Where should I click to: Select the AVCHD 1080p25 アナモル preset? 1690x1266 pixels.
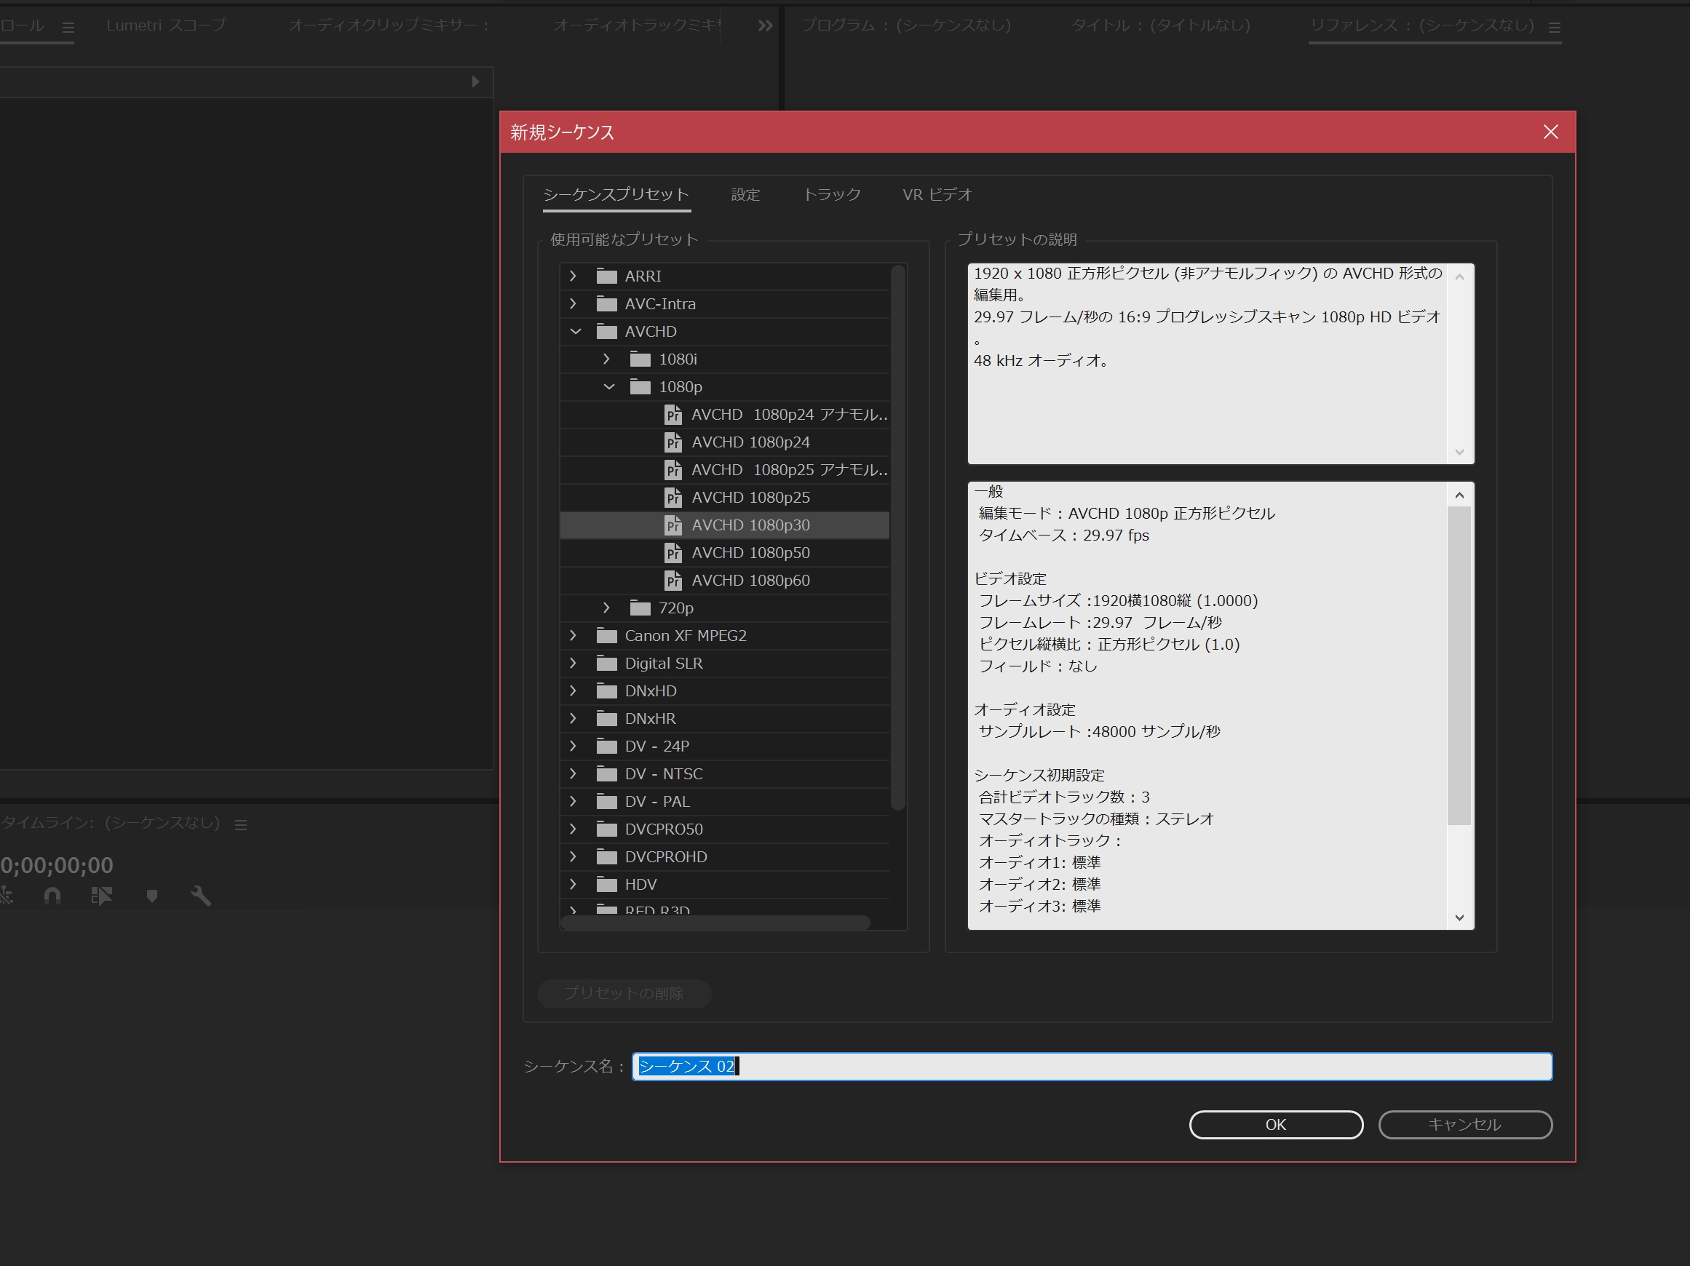[724, 469]
